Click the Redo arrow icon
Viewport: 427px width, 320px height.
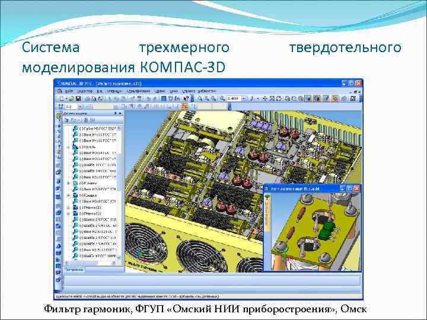tap(155, 98)
